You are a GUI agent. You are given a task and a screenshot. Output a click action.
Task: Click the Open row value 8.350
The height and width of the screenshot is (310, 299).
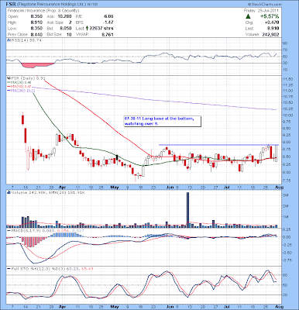36,16
